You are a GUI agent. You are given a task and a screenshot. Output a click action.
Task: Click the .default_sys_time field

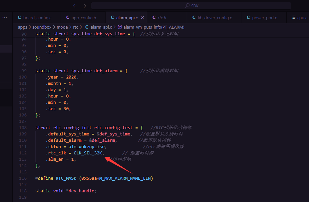coord(67,134)
